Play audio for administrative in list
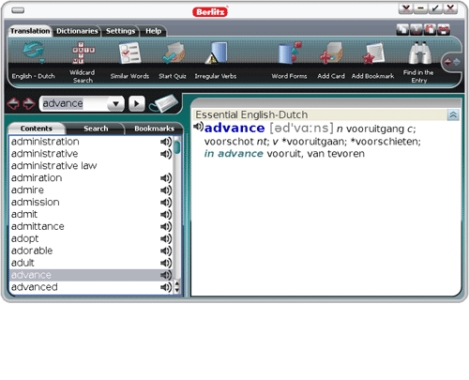The width and height of the screenshot is (469, 380). 166,154
